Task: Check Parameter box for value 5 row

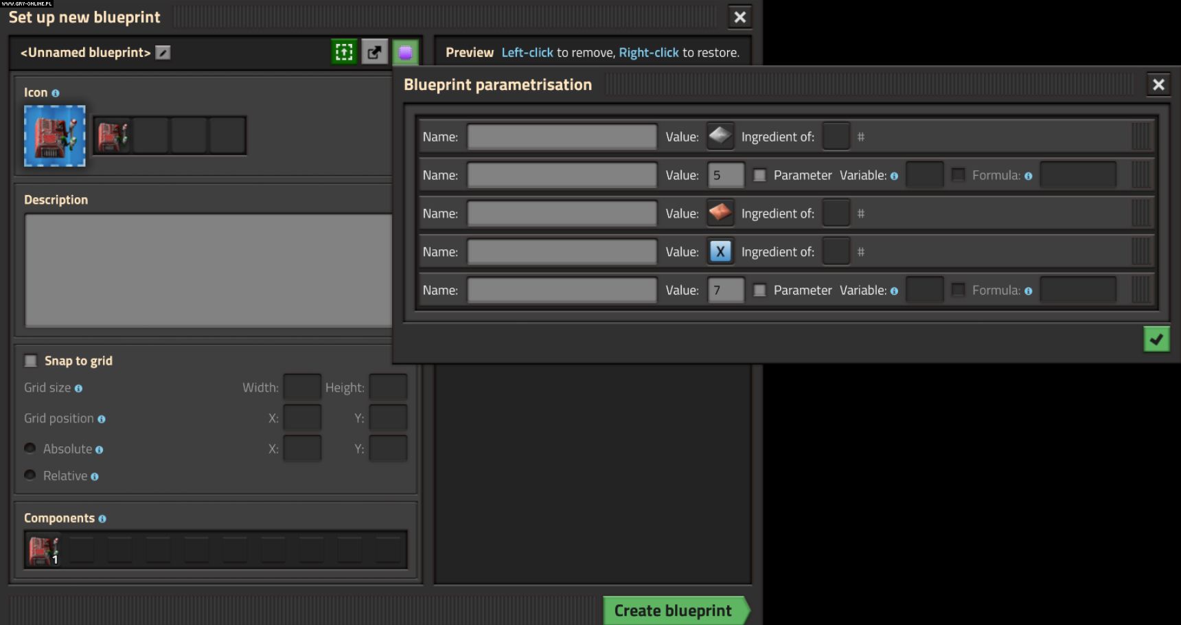Action: tap(759, 175)
